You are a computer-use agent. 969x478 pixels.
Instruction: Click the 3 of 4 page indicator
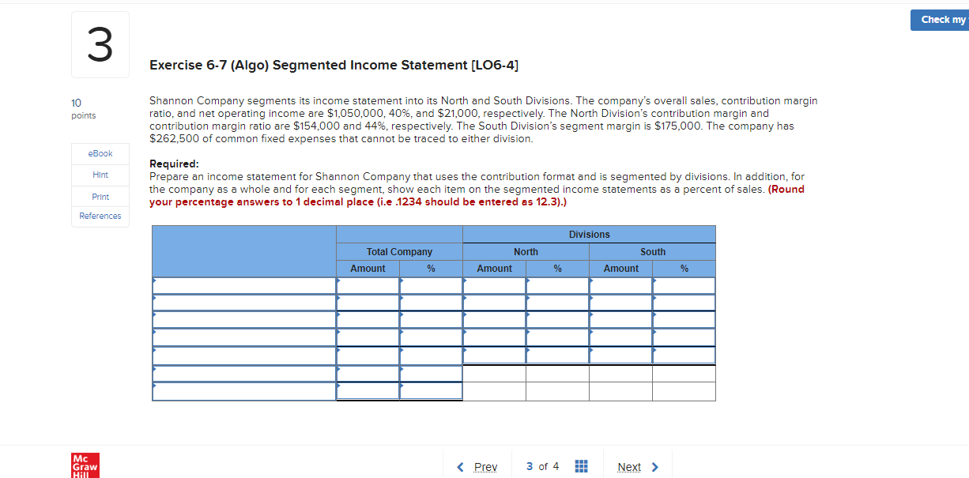(x=541, y=467)
